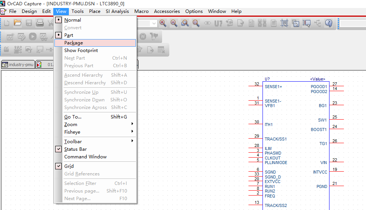Click the Zoom Out magnifier icon
Viewport: 366px width, 210px height.
[x=174, y=23]
